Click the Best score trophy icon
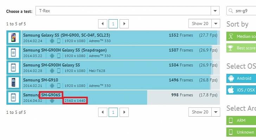 point(231,48)
